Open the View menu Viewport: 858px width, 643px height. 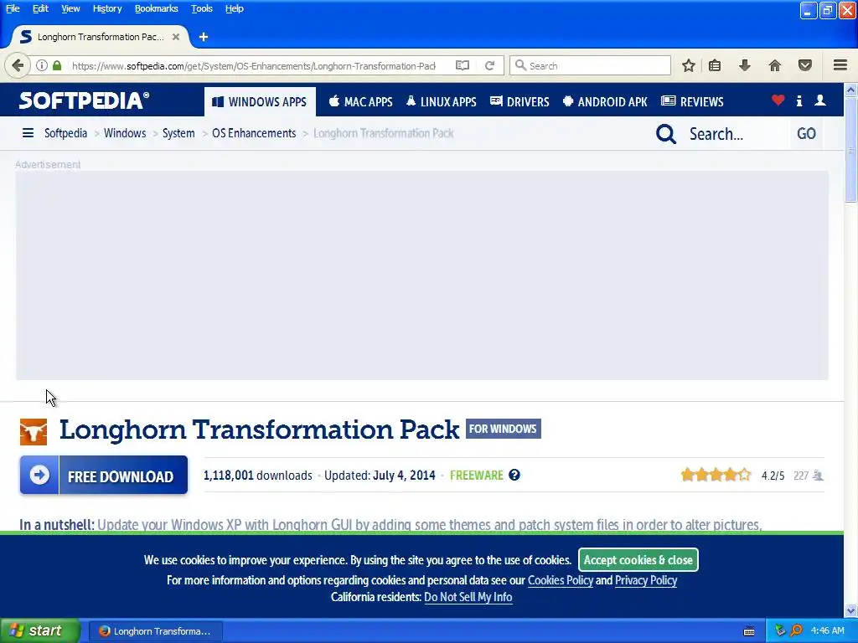(70, 8)
